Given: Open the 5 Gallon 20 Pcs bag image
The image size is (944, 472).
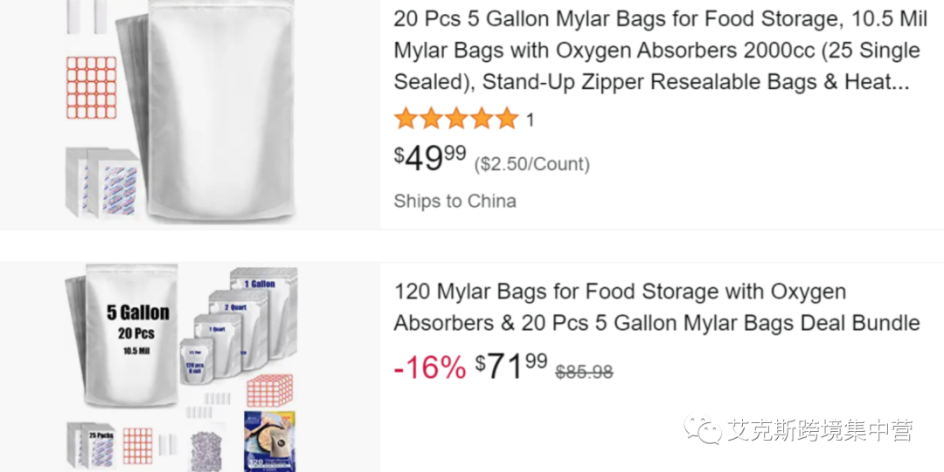Looking at the screenshot, I should (x=135, y=336).
